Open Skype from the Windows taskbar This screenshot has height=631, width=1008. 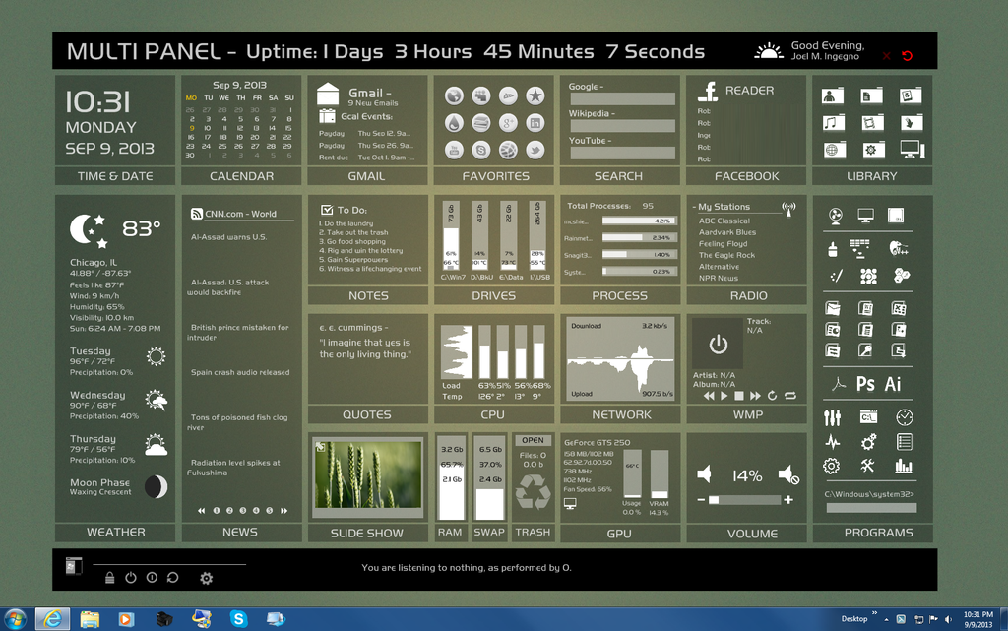(x=239, y=619)
